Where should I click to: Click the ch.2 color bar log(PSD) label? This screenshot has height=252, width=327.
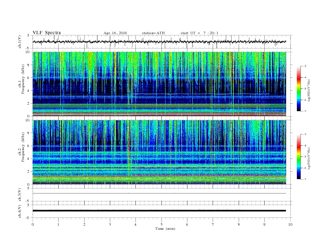pos(309,158)
